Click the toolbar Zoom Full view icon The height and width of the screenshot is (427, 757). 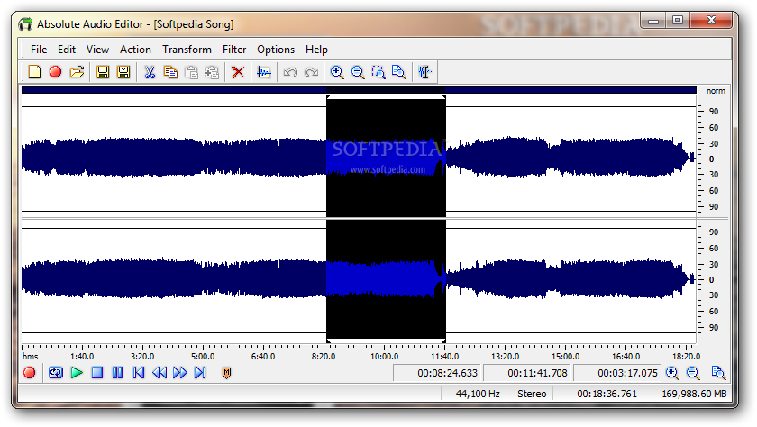coord(399,72)
